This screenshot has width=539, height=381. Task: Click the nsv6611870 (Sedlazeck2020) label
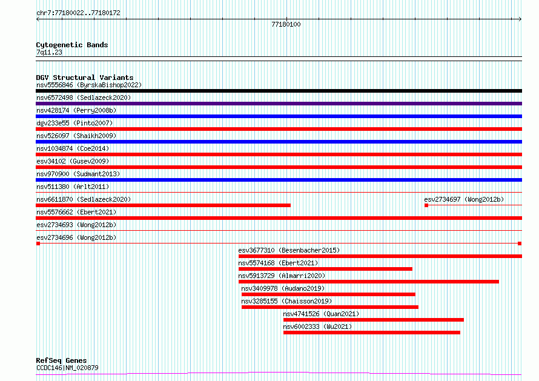[x=84, y=199]
